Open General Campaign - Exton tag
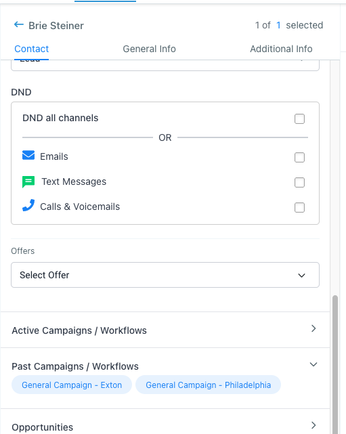 click(72, 385)
